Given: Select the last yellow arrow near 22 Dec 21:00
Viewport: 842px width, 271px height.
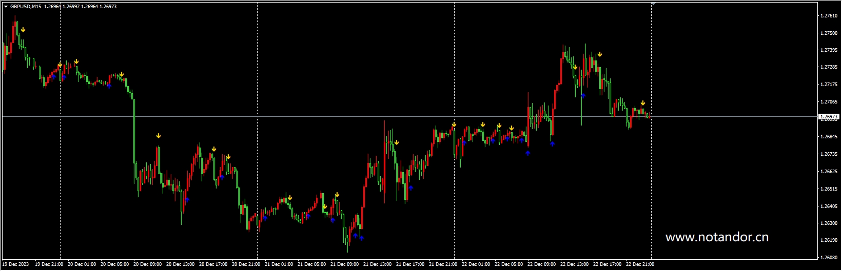Looking at the screenshot, I should [642, 103].
